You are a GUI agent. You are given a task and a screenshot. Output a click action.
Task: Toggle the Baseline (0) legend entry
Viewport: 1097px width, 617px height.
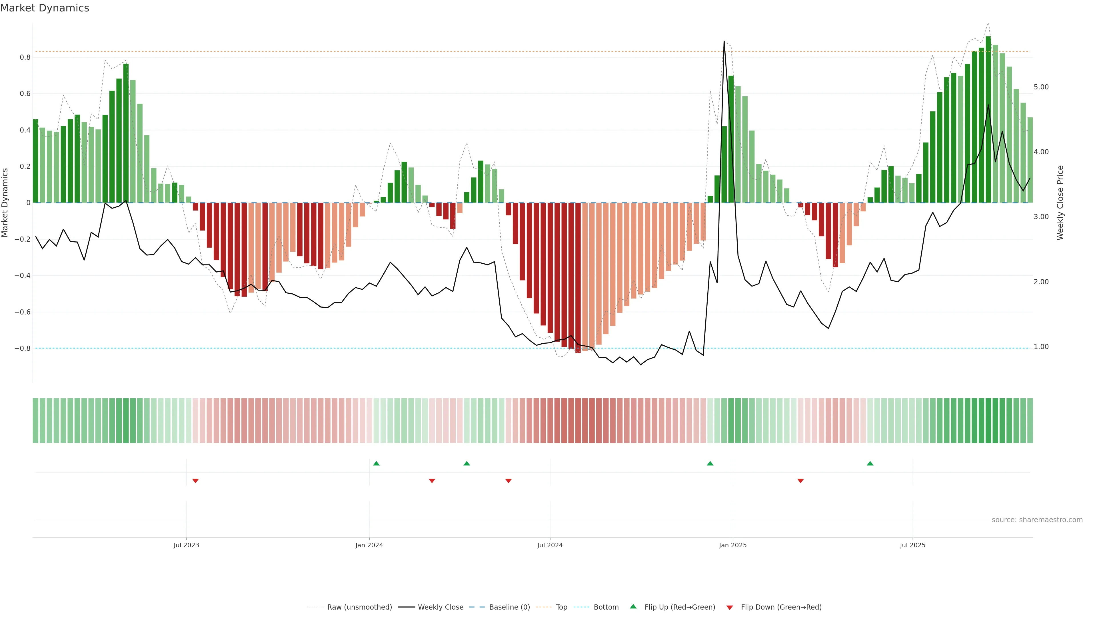coord(509,607)
